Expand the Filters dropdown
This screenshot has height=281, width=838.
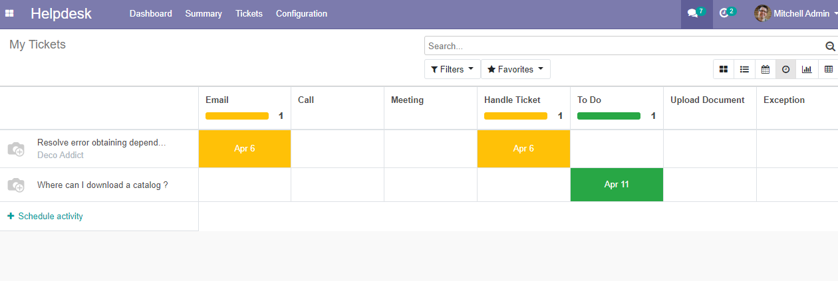(452, 69)
